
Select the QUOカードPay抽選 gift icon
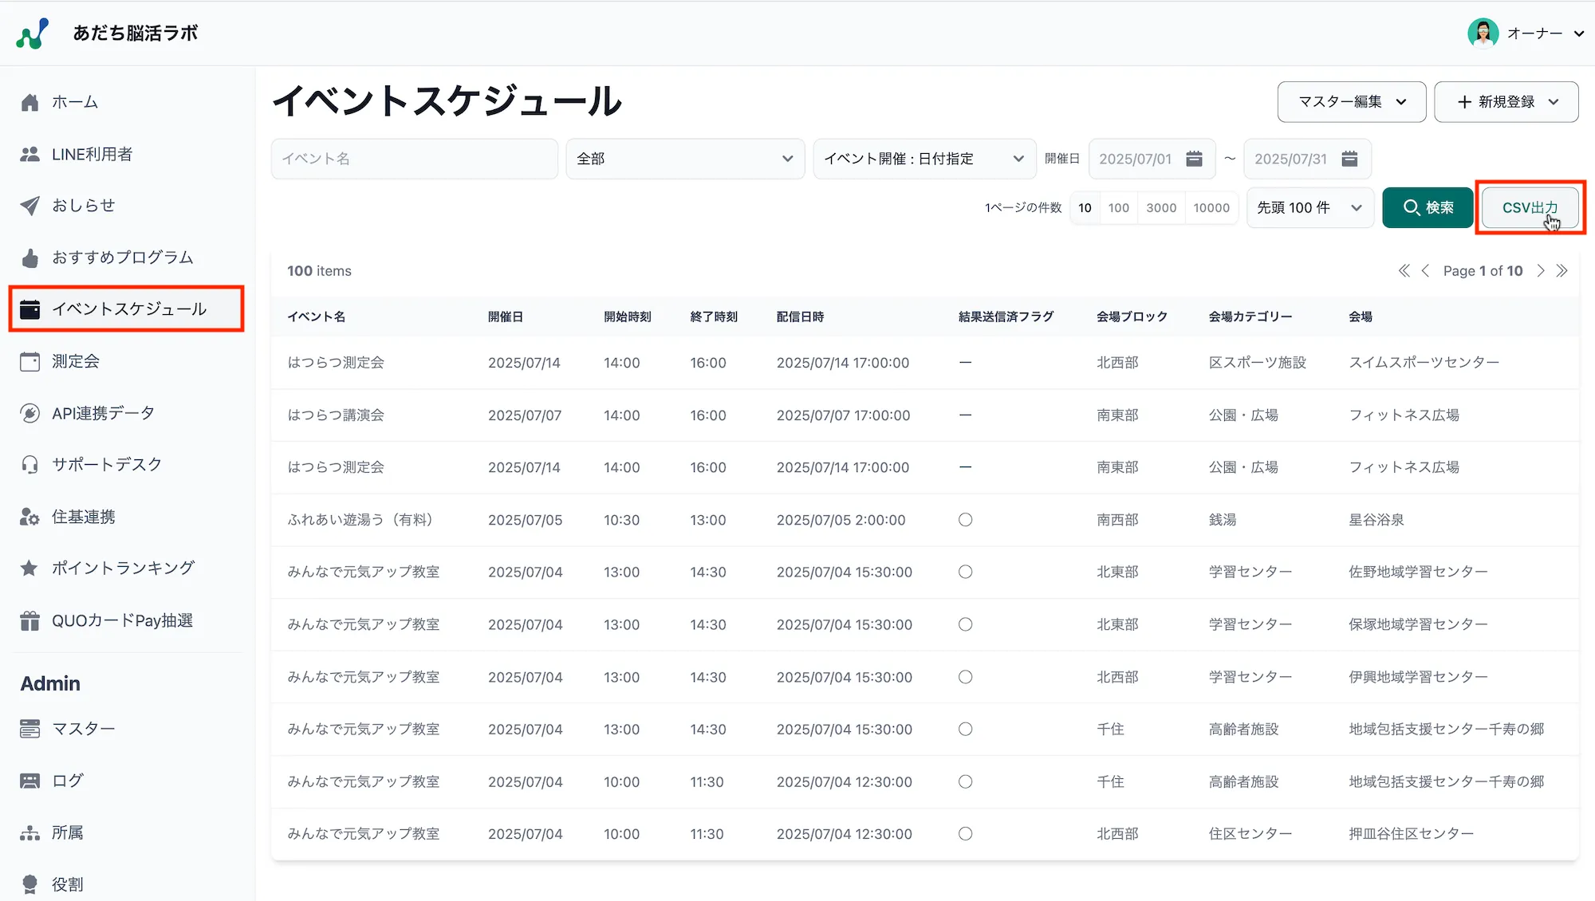tap(30, 620)
